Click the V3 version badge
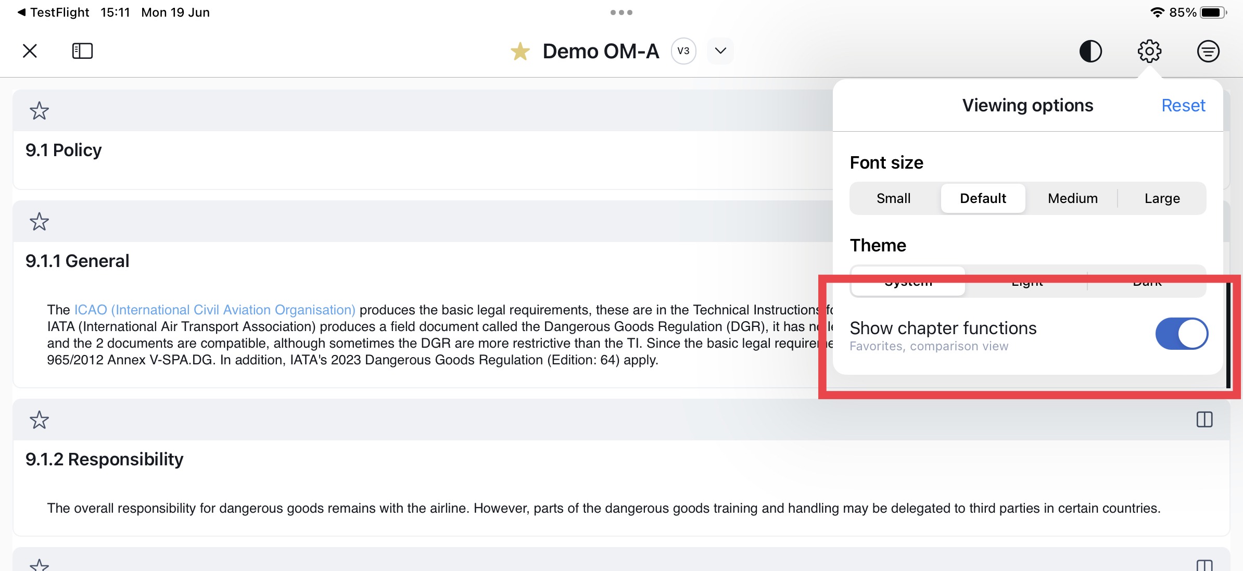 pos(683,51)
